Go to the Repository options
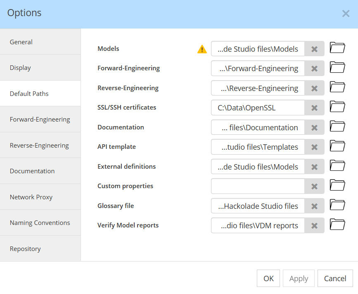Image resolution: width=358 pixels, height=294 pixels. tap(25, 249)
